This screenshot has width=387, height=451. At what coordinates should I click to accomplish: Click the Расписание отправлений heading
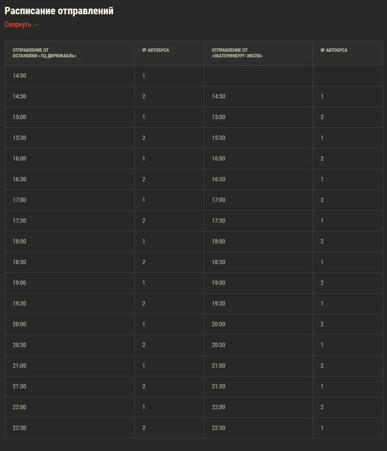coord(59,11)
